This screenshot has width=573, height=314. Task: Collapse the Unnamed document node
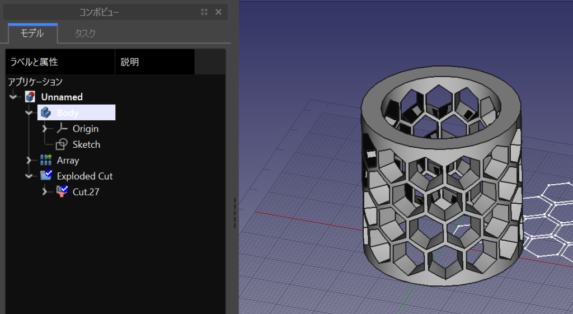[x=13, y=97]
